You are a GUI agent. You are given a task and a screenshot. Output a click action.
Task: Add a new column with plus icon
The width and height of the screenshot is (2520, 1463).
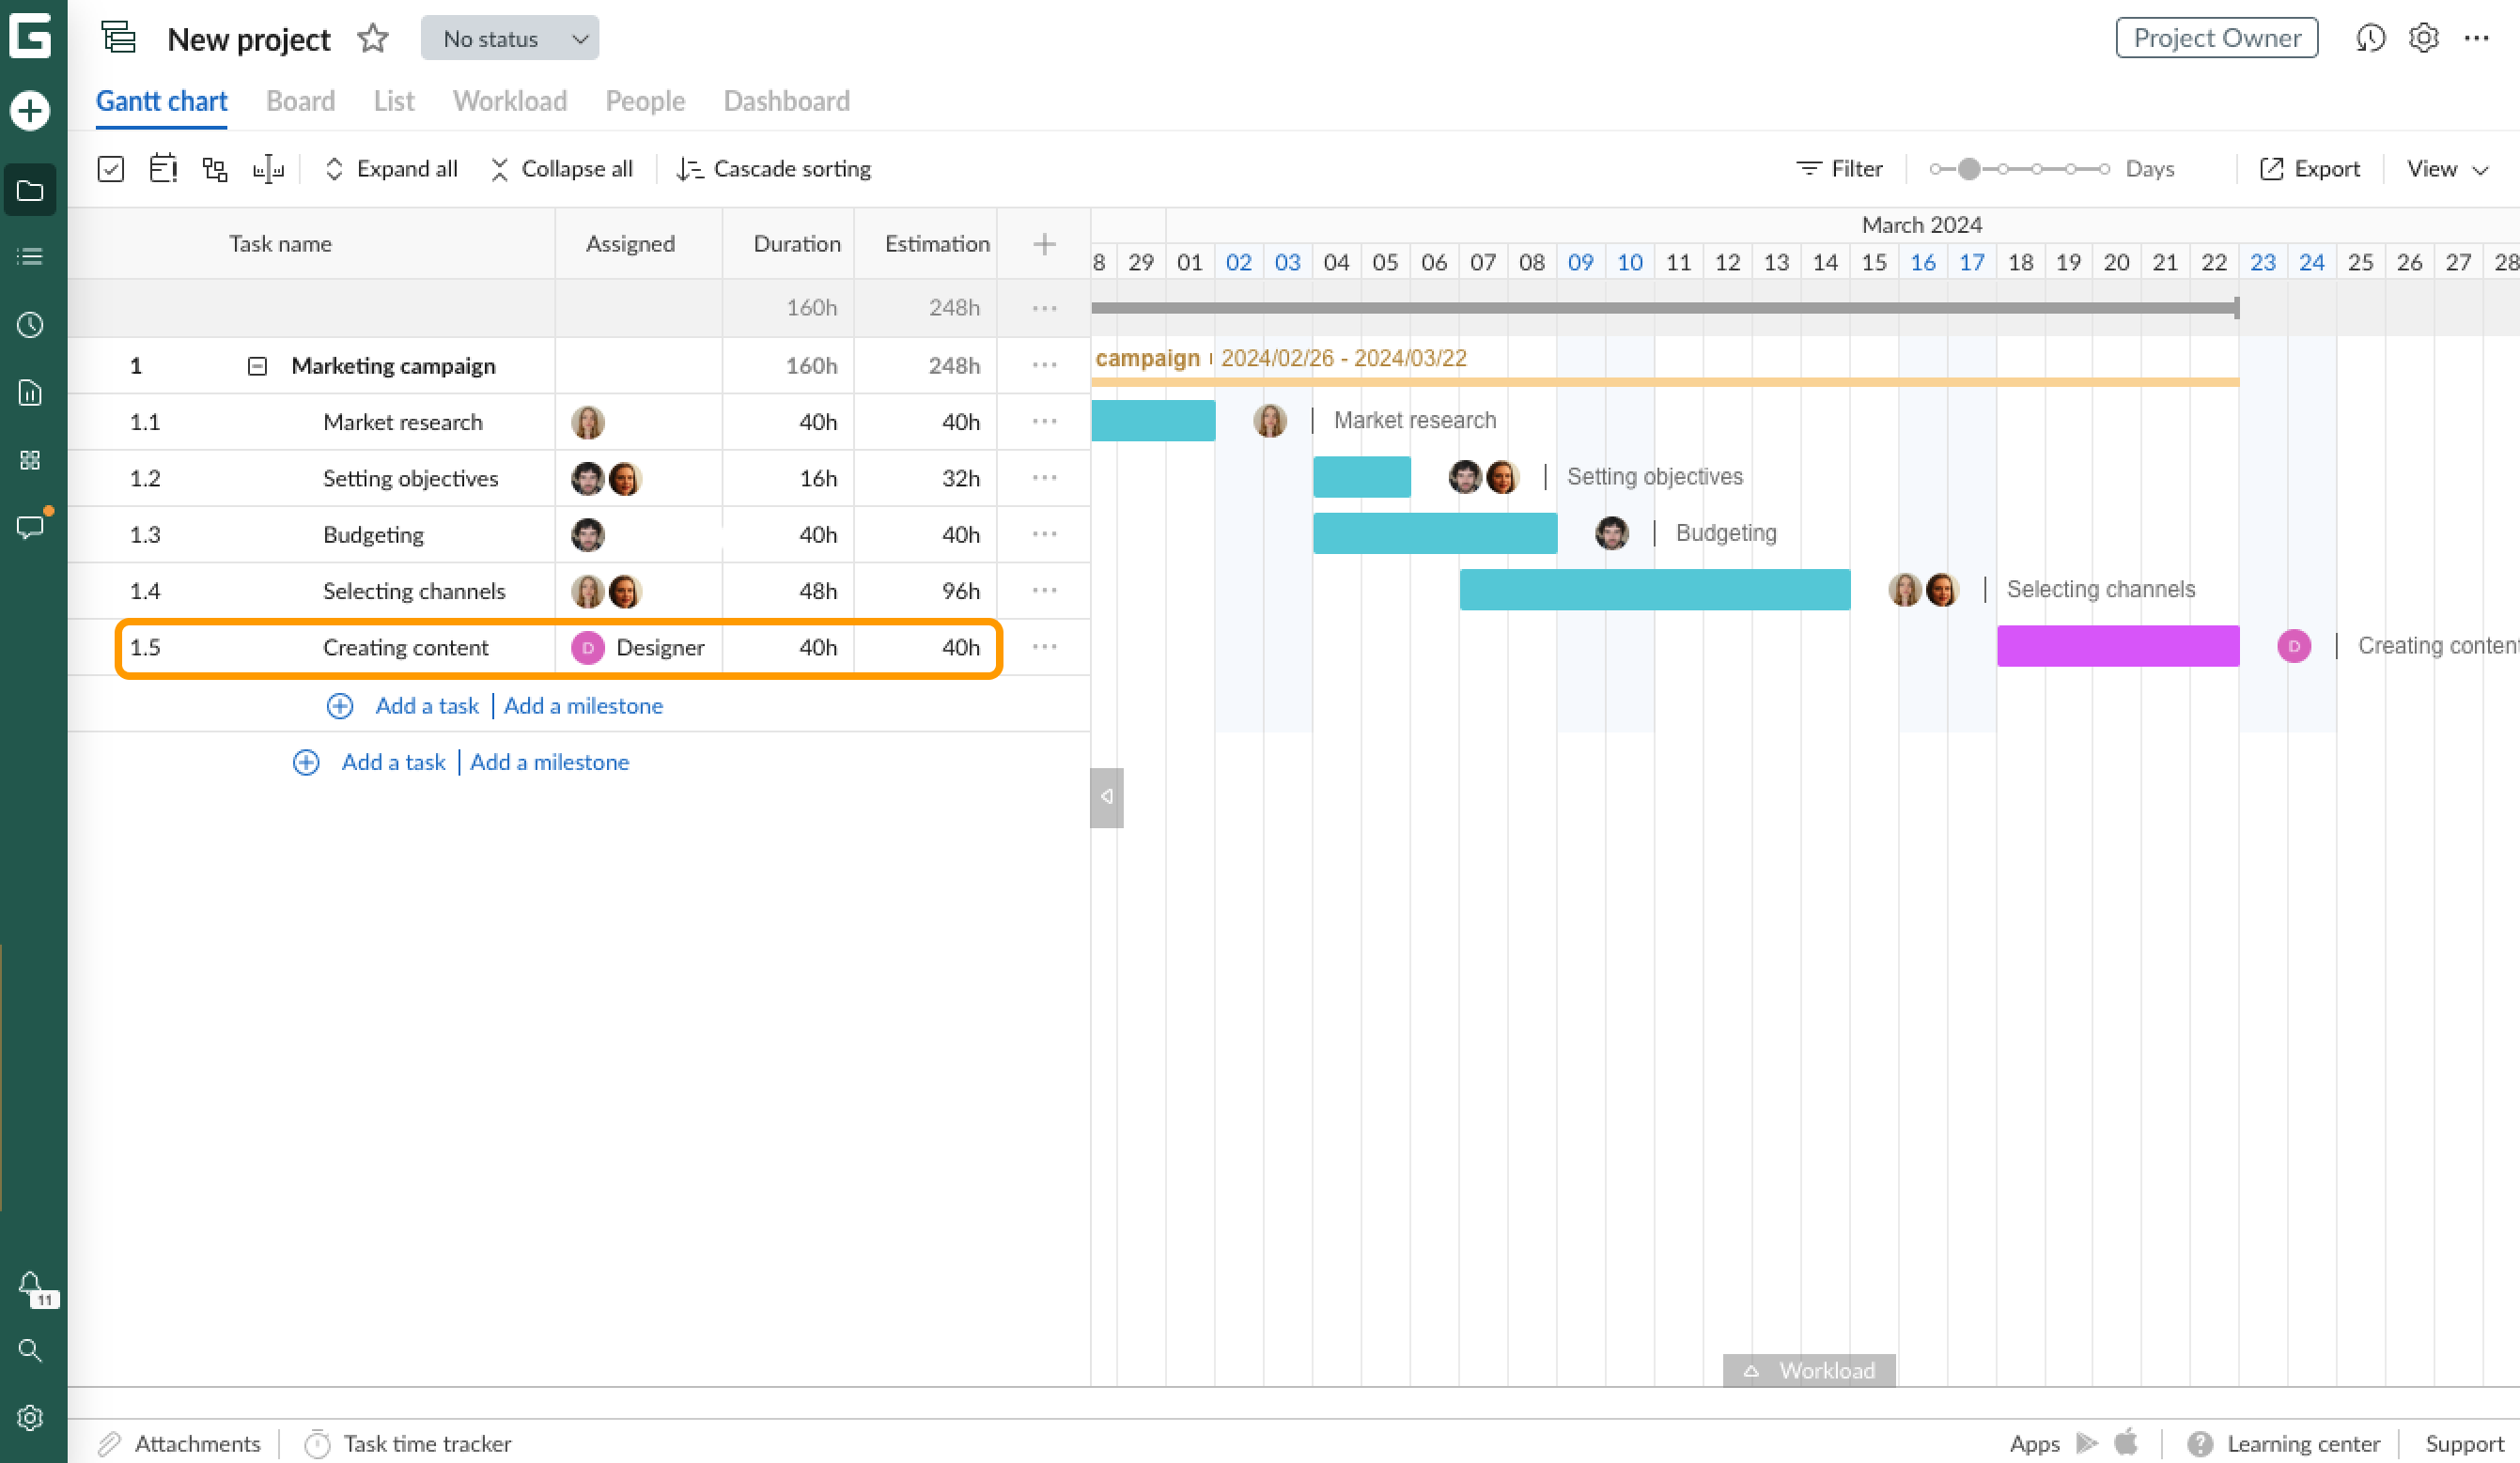(x=1044, y=244)
